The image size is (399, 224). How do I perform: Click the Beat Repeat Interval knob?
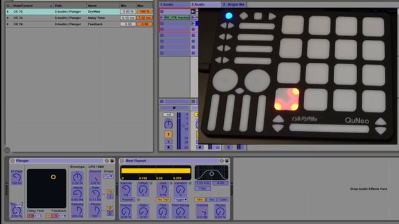(126, 189)
